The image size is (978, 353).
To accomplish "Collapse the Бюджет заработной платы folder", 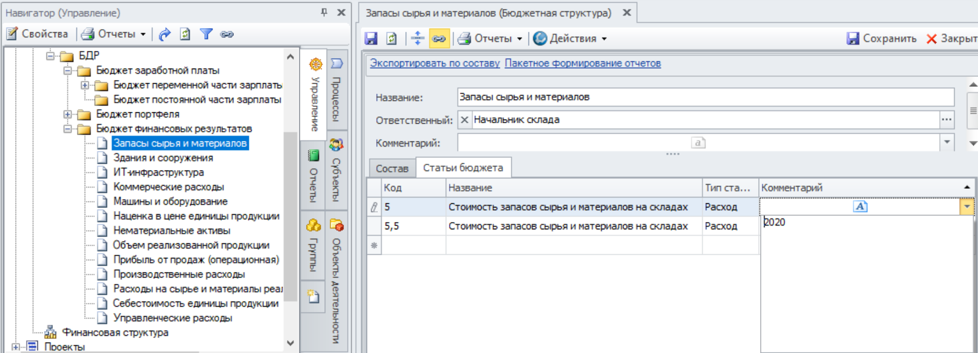I will click(68, 70).
